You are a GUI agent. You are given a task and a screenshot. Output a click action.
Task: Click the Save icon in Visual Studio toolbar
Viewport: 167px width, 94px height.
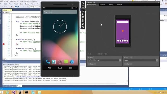click(x=16, y=7)
